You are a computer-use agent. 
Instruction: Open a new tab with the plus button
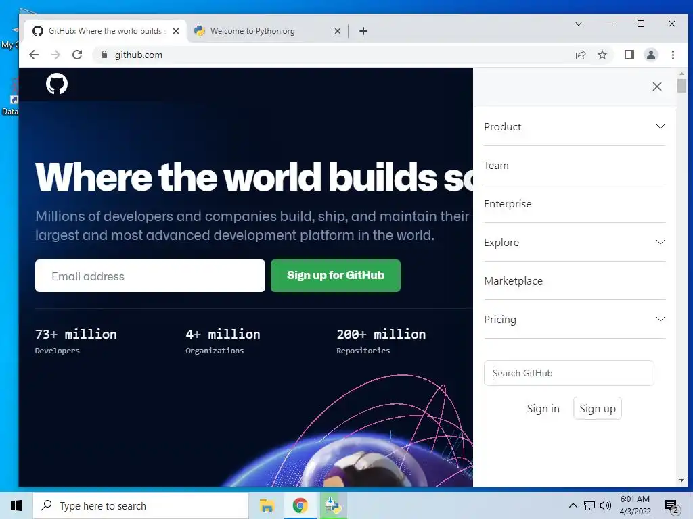[363, 31]
